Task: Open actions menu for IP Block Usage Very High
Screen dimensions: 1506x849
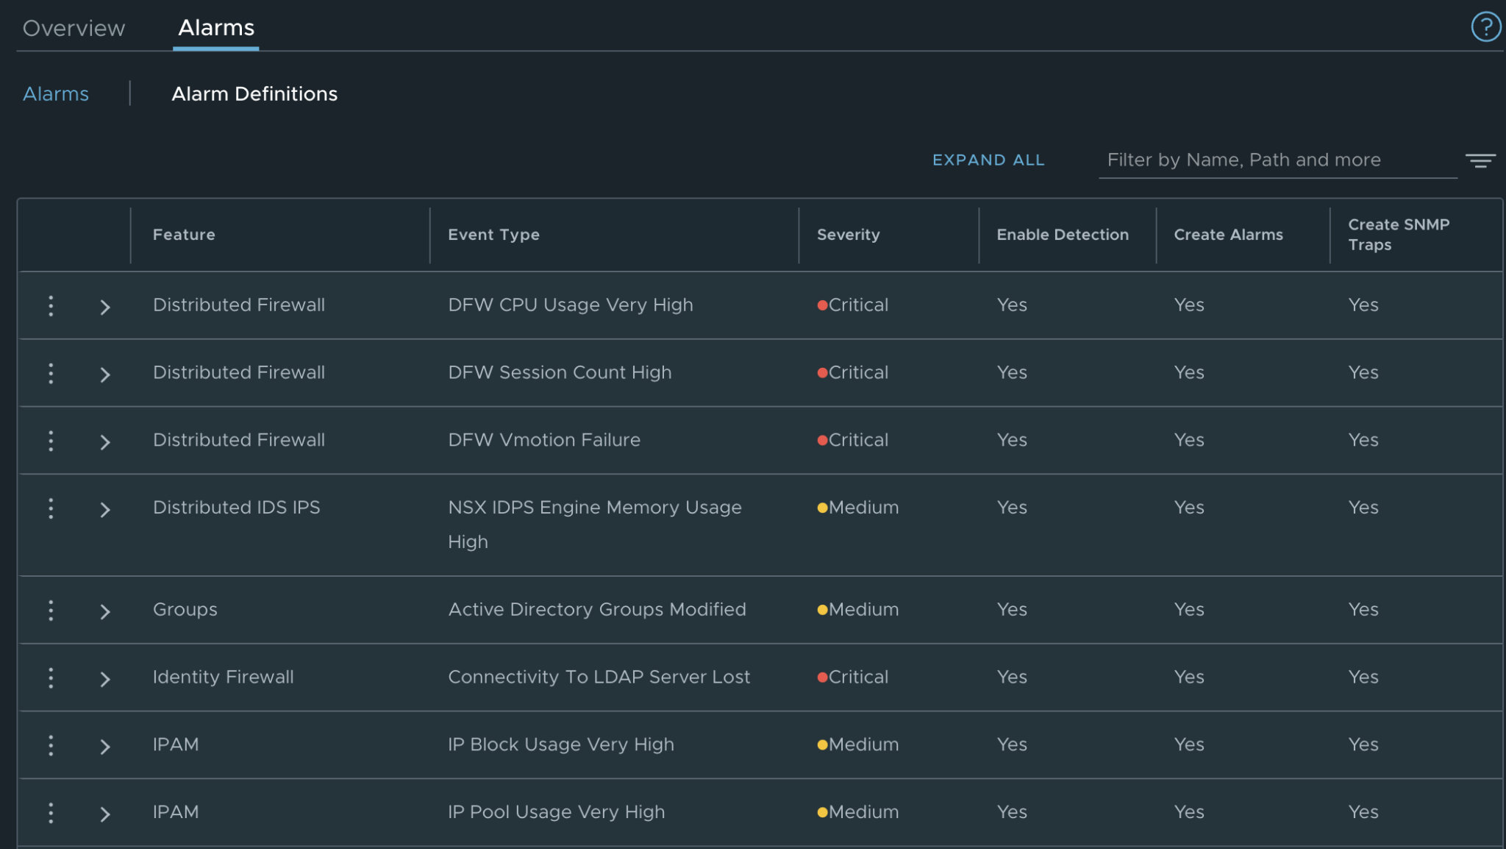Action: (51, 745)
